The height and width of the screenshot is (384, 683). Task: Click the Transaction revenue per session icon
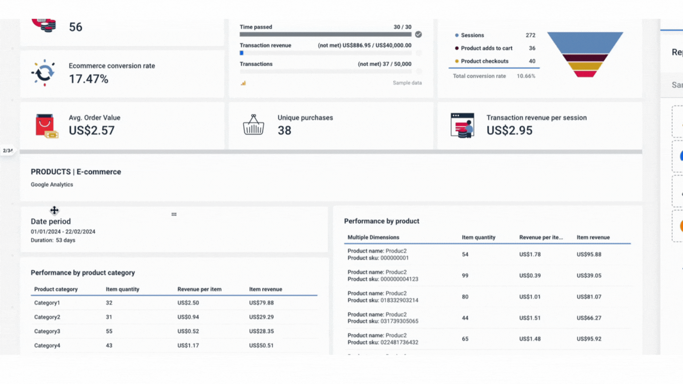point(462,125)
